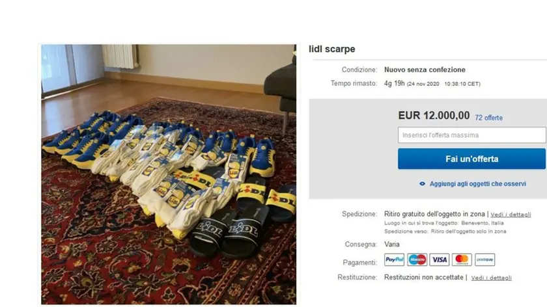Click the Ritiro gratuito dell'oggetto in zona text

click(x=434, y=213)
